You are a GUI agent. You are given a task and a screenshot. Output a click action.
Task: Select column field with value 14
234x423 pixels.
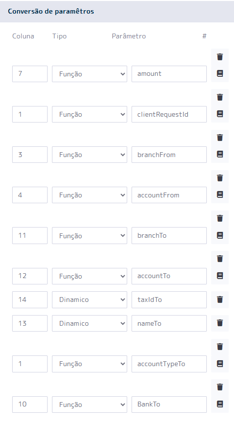click(30, 300)
